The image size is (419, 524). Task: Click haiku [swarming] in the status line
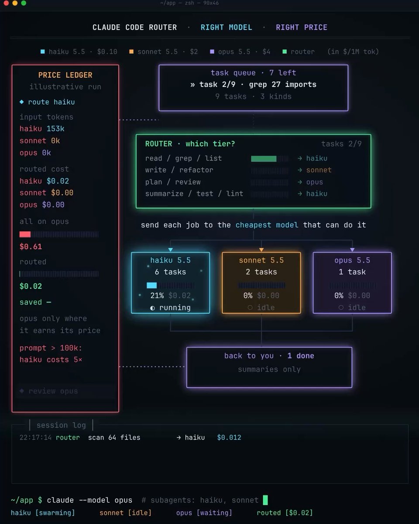(43, 512)
